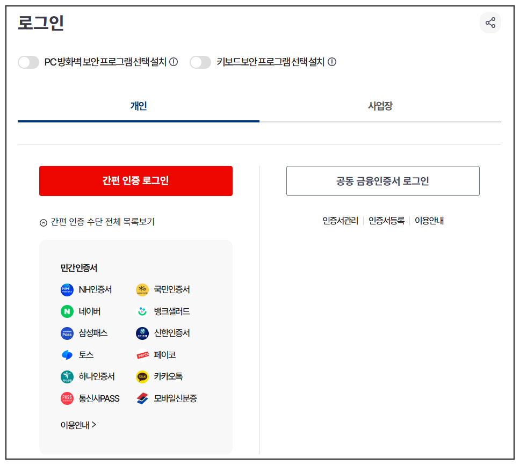Select the 신한인증서 icon
The width and height of the screenshot is (520, 465).
(142, 333)
